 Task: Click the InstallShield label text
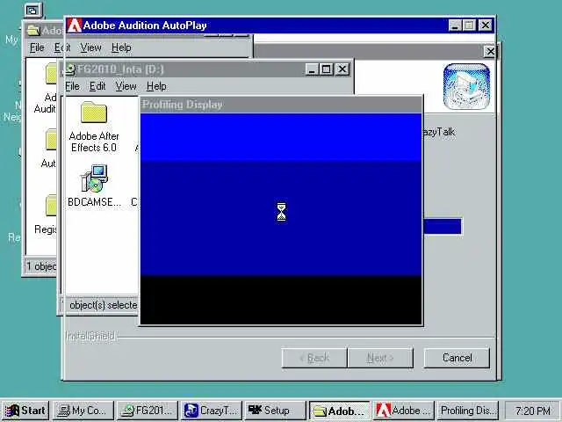tap(90, 336)
